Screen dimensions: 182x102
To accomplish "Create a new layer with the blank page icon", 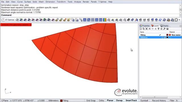I will [x=141, y=29].
